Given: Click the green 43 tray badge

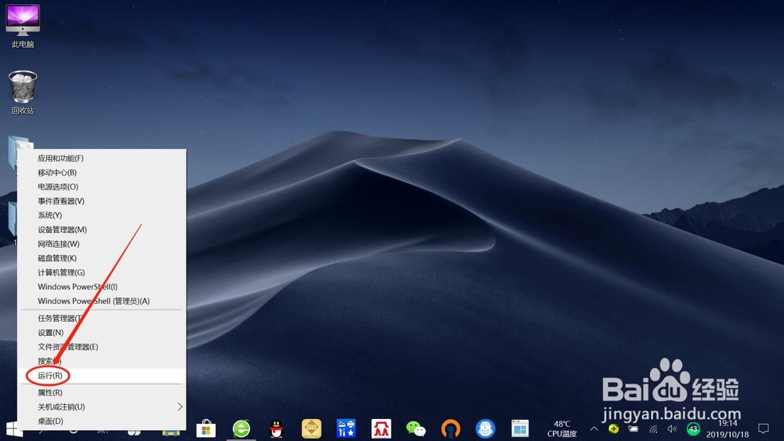Looking at the screenshot, I should coord(693,429).
